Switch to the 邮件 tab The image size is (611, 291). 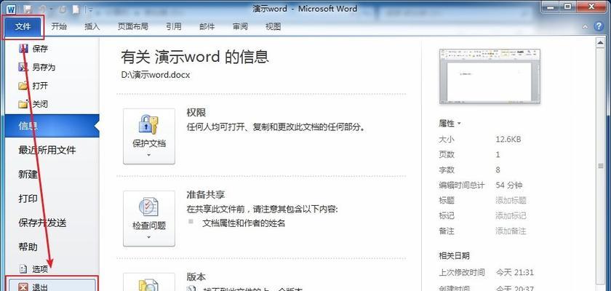pos(207,26)
